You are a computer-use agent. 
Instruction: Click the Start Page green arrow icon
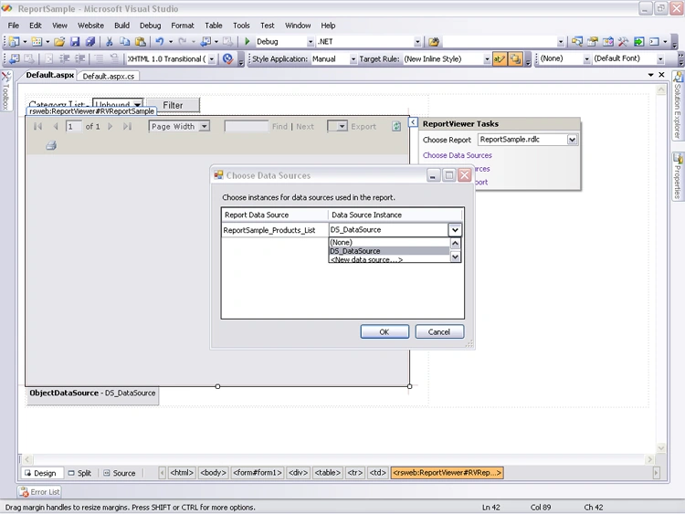pos(638,41)
